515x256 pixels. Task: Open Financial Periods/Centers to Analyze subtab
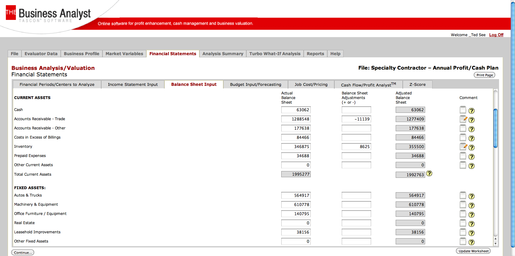coord(57,85)
